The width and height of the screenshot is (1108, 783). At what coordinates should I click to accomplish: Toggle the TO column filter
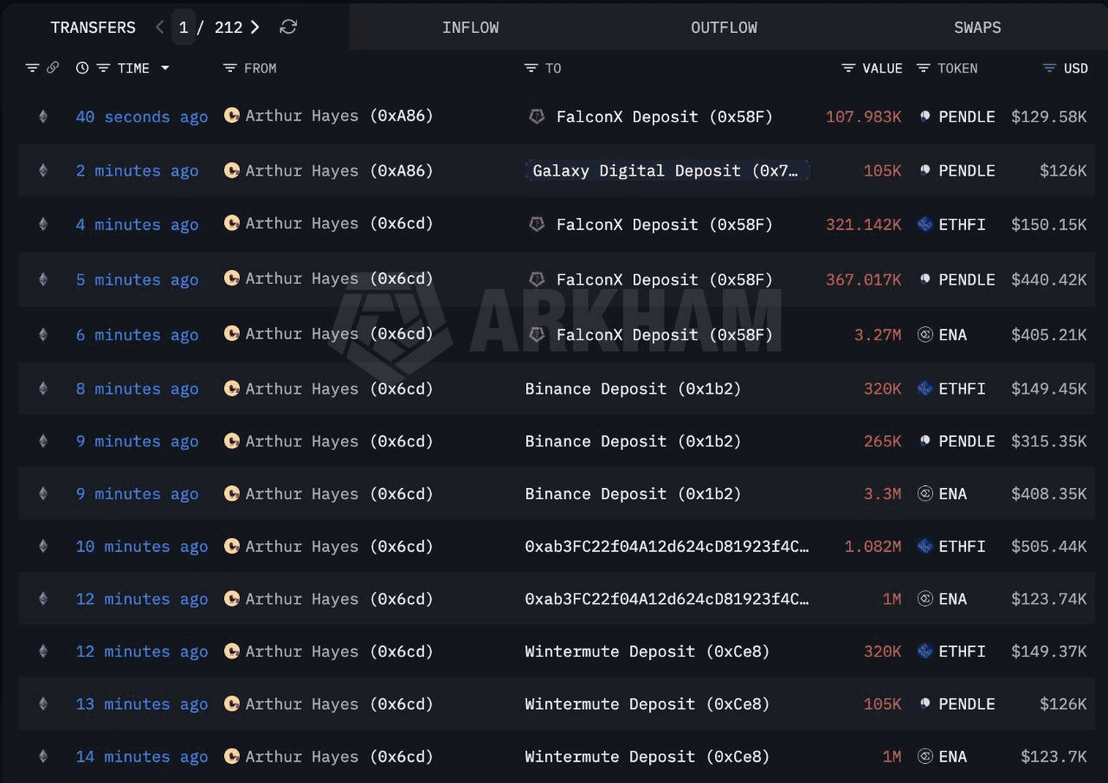click(x=531, y=67)
